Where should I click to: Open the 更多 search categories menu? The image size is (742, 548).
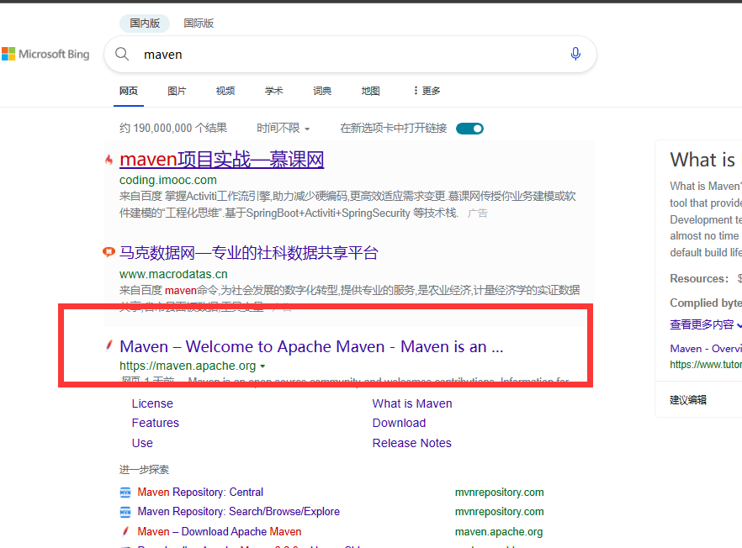click(x=427, y=91)
